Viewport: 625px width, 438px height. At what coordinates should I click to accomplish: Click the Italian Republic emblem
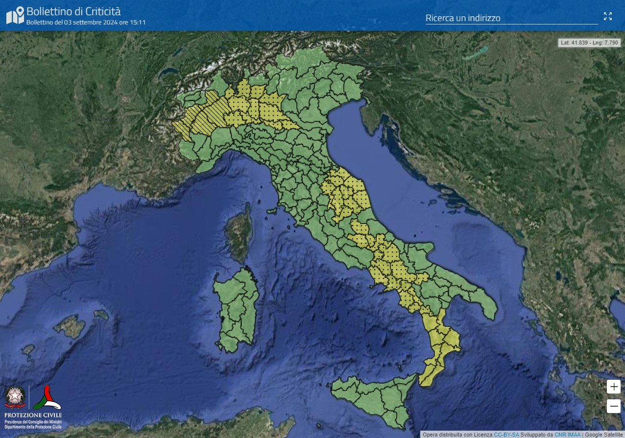point(15,397)
